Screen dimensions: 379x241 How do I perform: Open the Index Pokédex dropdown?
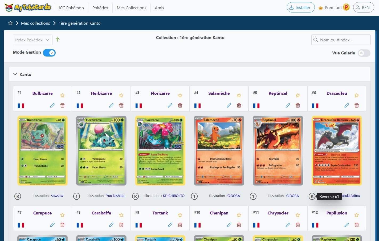tap(32, 40)
